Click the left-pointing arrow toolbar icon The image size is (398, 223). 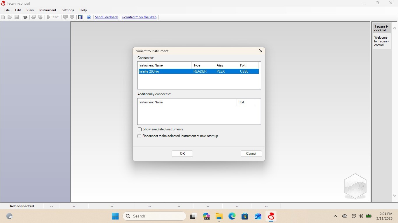[x=34, y=17]
